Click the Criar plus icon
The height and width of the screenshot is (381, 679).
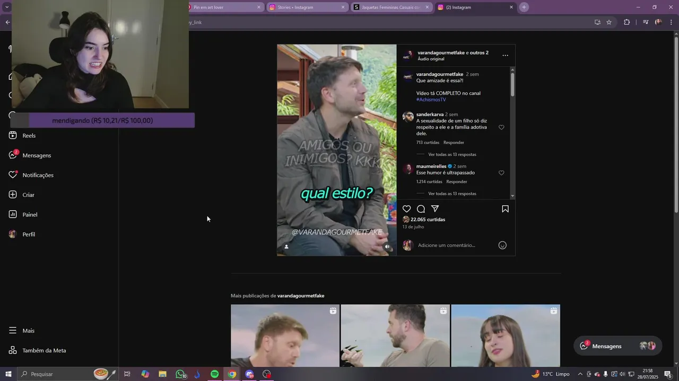pos(13,195)
